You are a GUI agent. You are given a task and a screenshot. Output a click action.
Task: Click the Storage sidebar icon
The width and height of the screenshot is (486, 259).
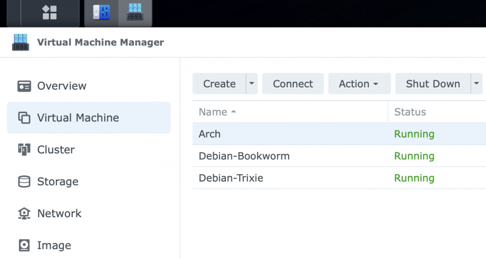(x=24, y=182)
